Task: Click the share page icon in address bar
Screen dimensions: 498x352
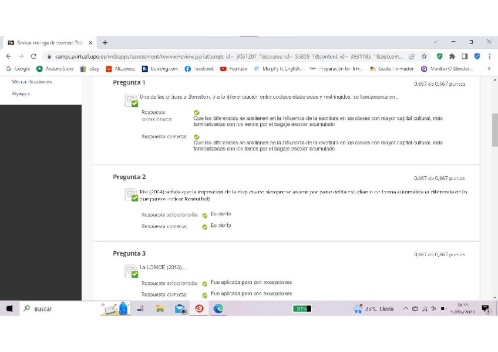Action: (412, 56)
